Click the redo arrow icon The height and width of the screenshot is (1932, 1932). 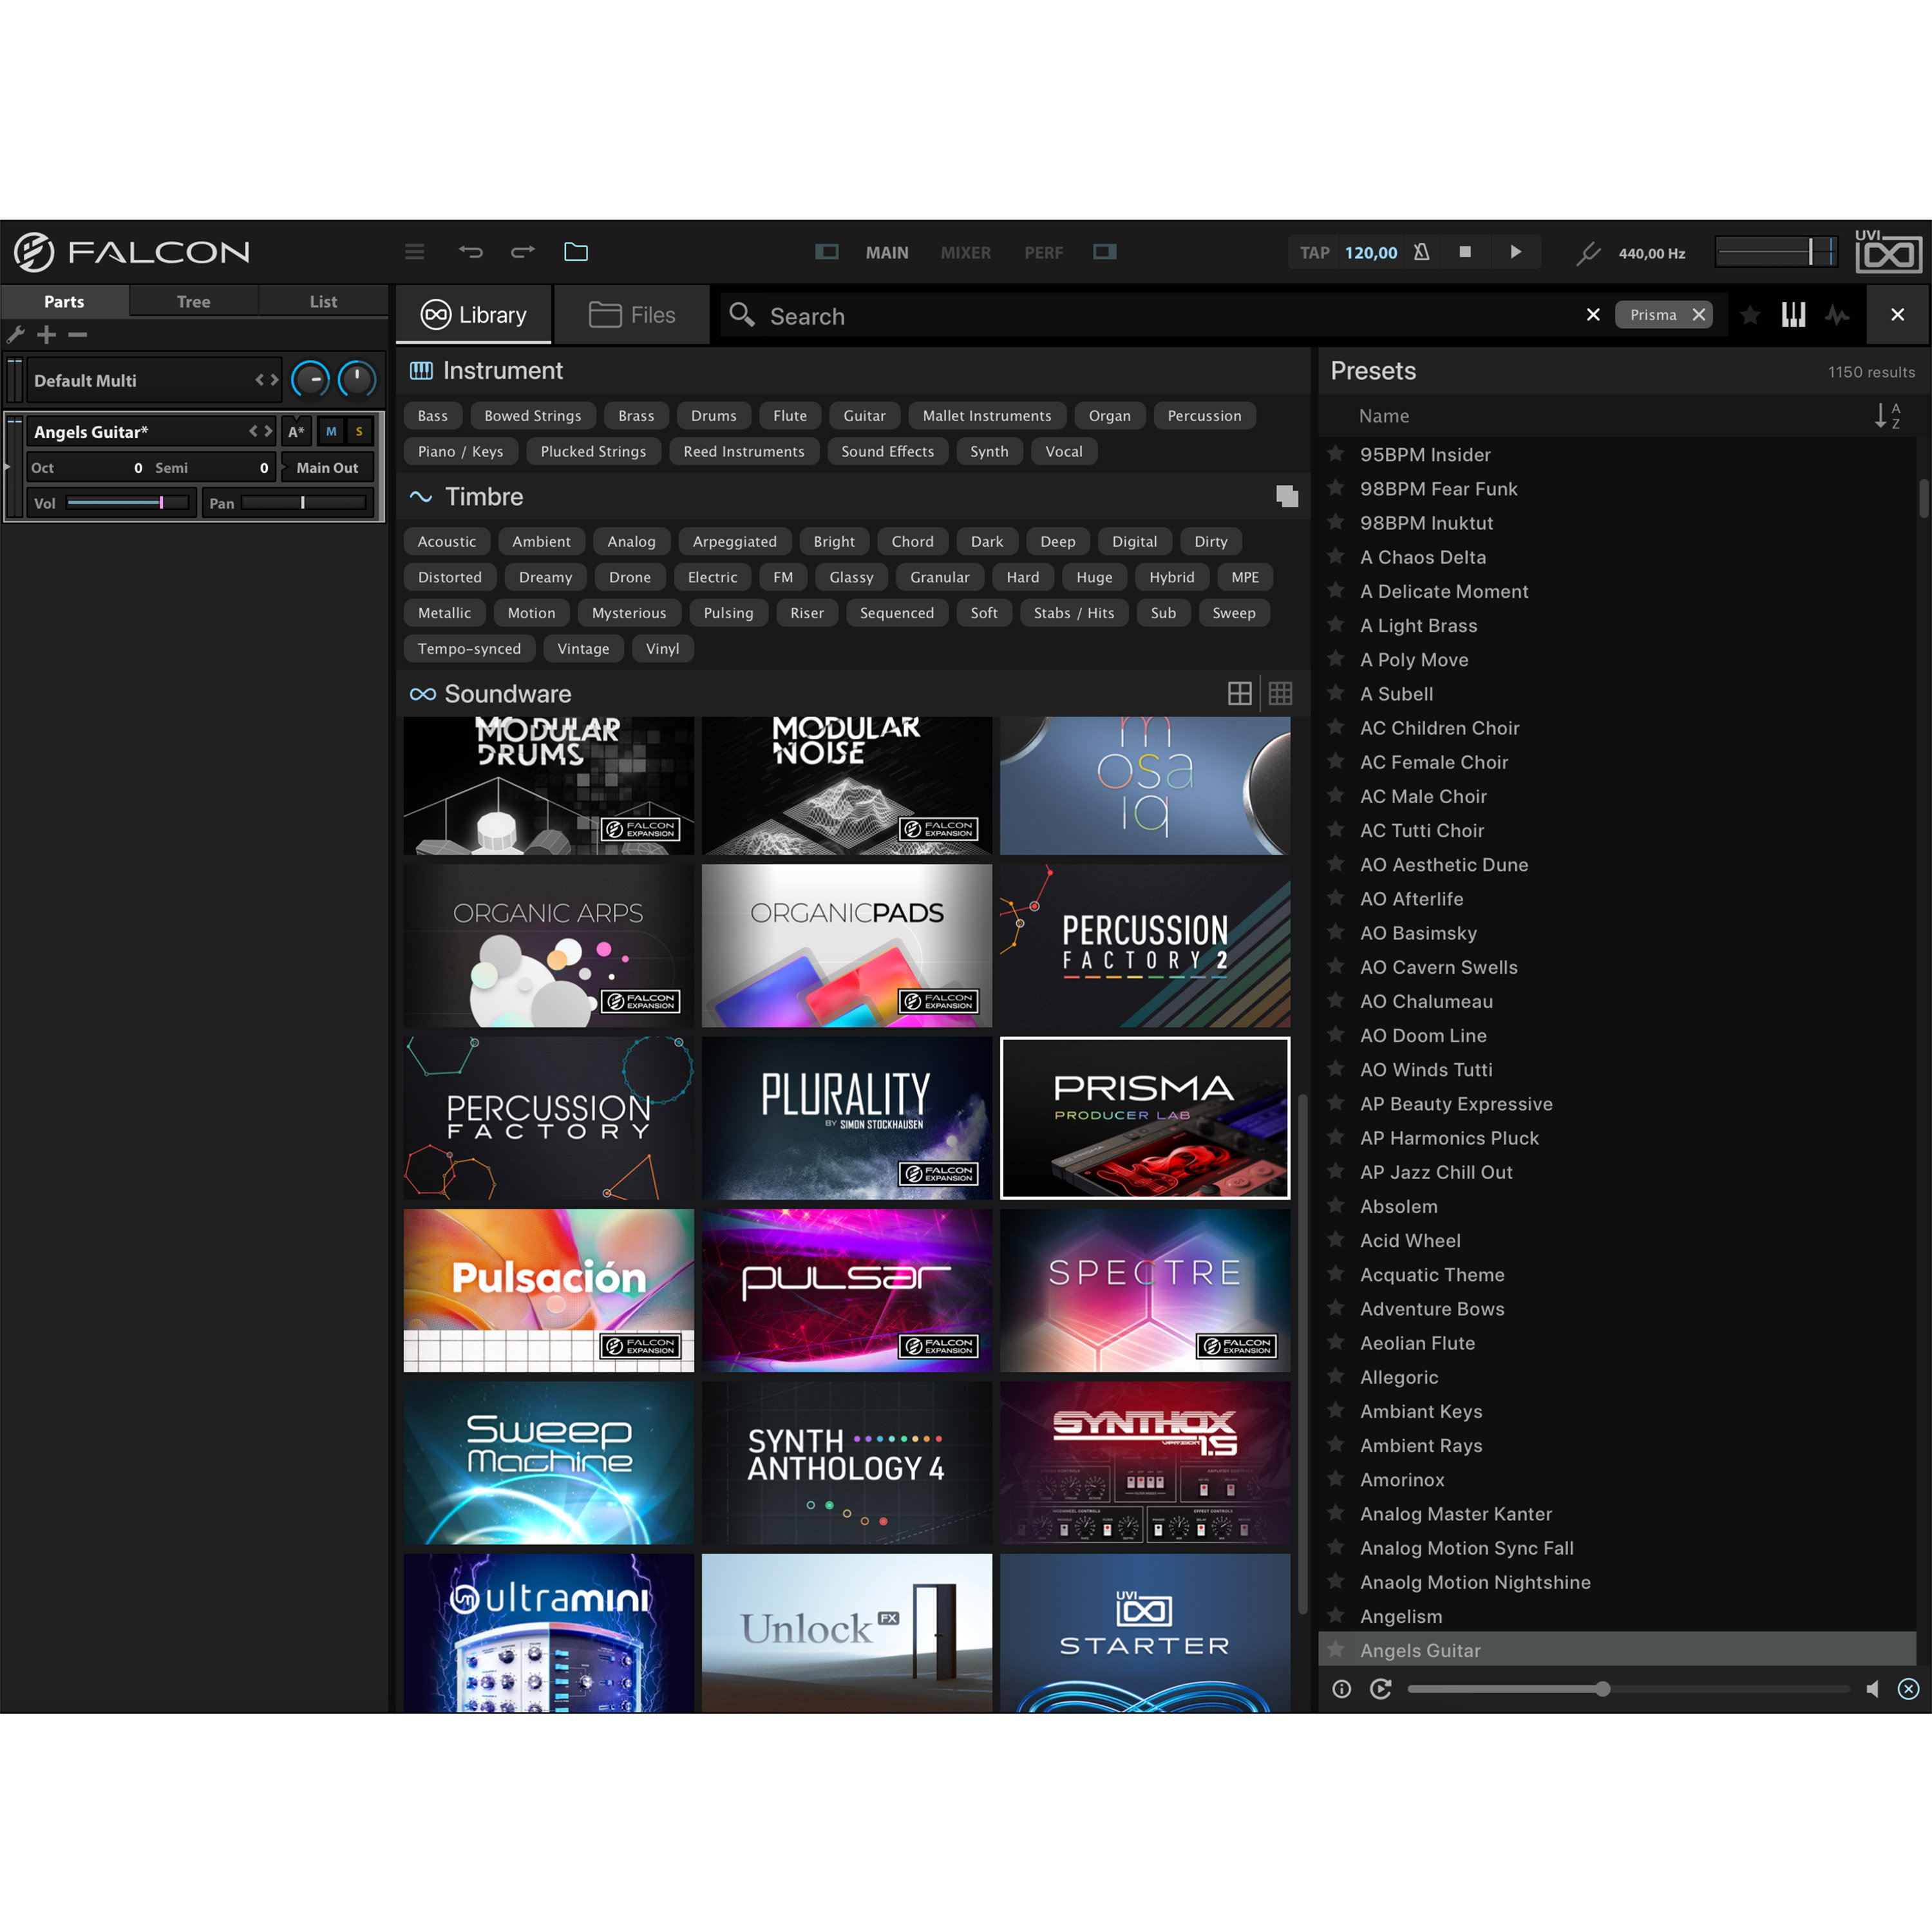pos(523,252)
